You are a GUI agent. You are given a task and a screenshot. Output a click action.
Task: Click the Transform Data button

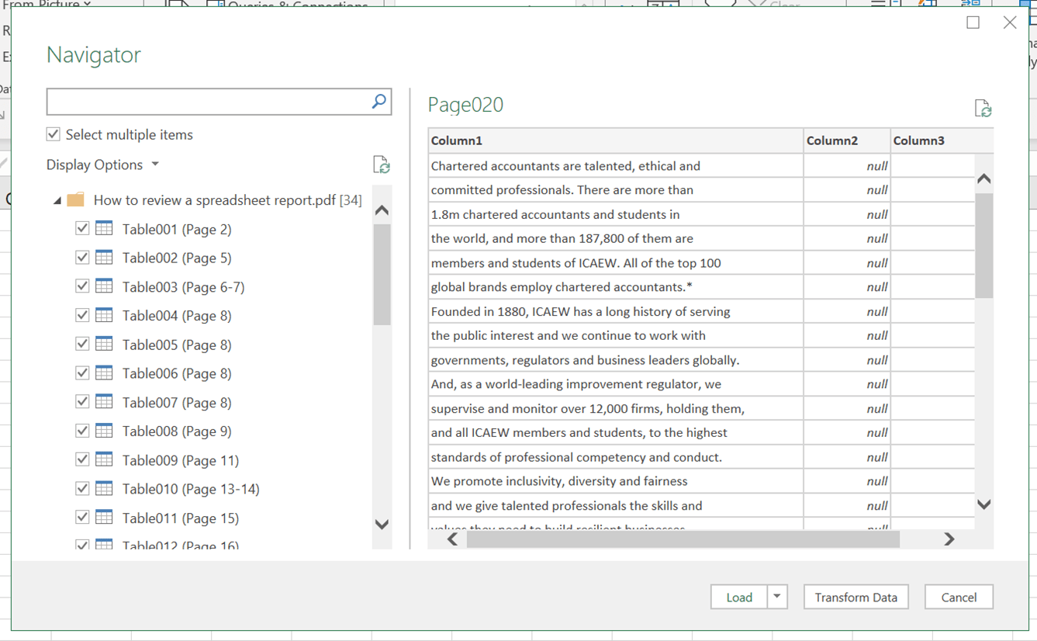point(856,597)
